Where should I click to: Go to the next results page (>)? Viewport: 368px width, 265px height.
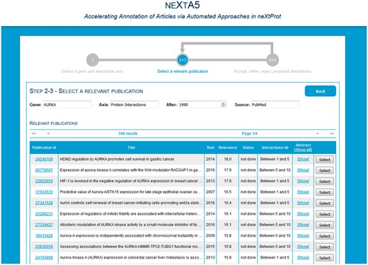[x=318, y=134]
